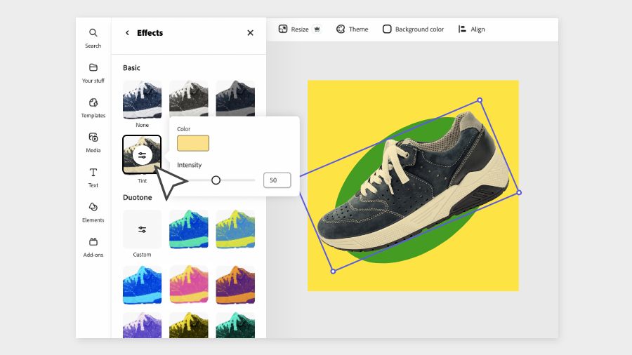
Task: Go back using the Effects back chevron
Action: click(x=127, y=32)
